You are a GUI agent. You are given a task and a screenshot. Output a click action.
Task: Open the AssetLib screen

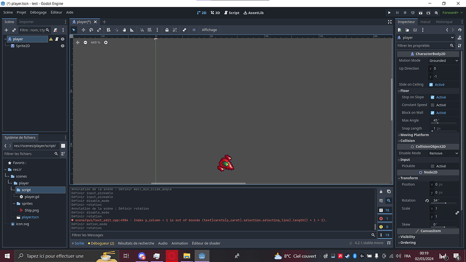pyautogui.click(x=253, y=13)
